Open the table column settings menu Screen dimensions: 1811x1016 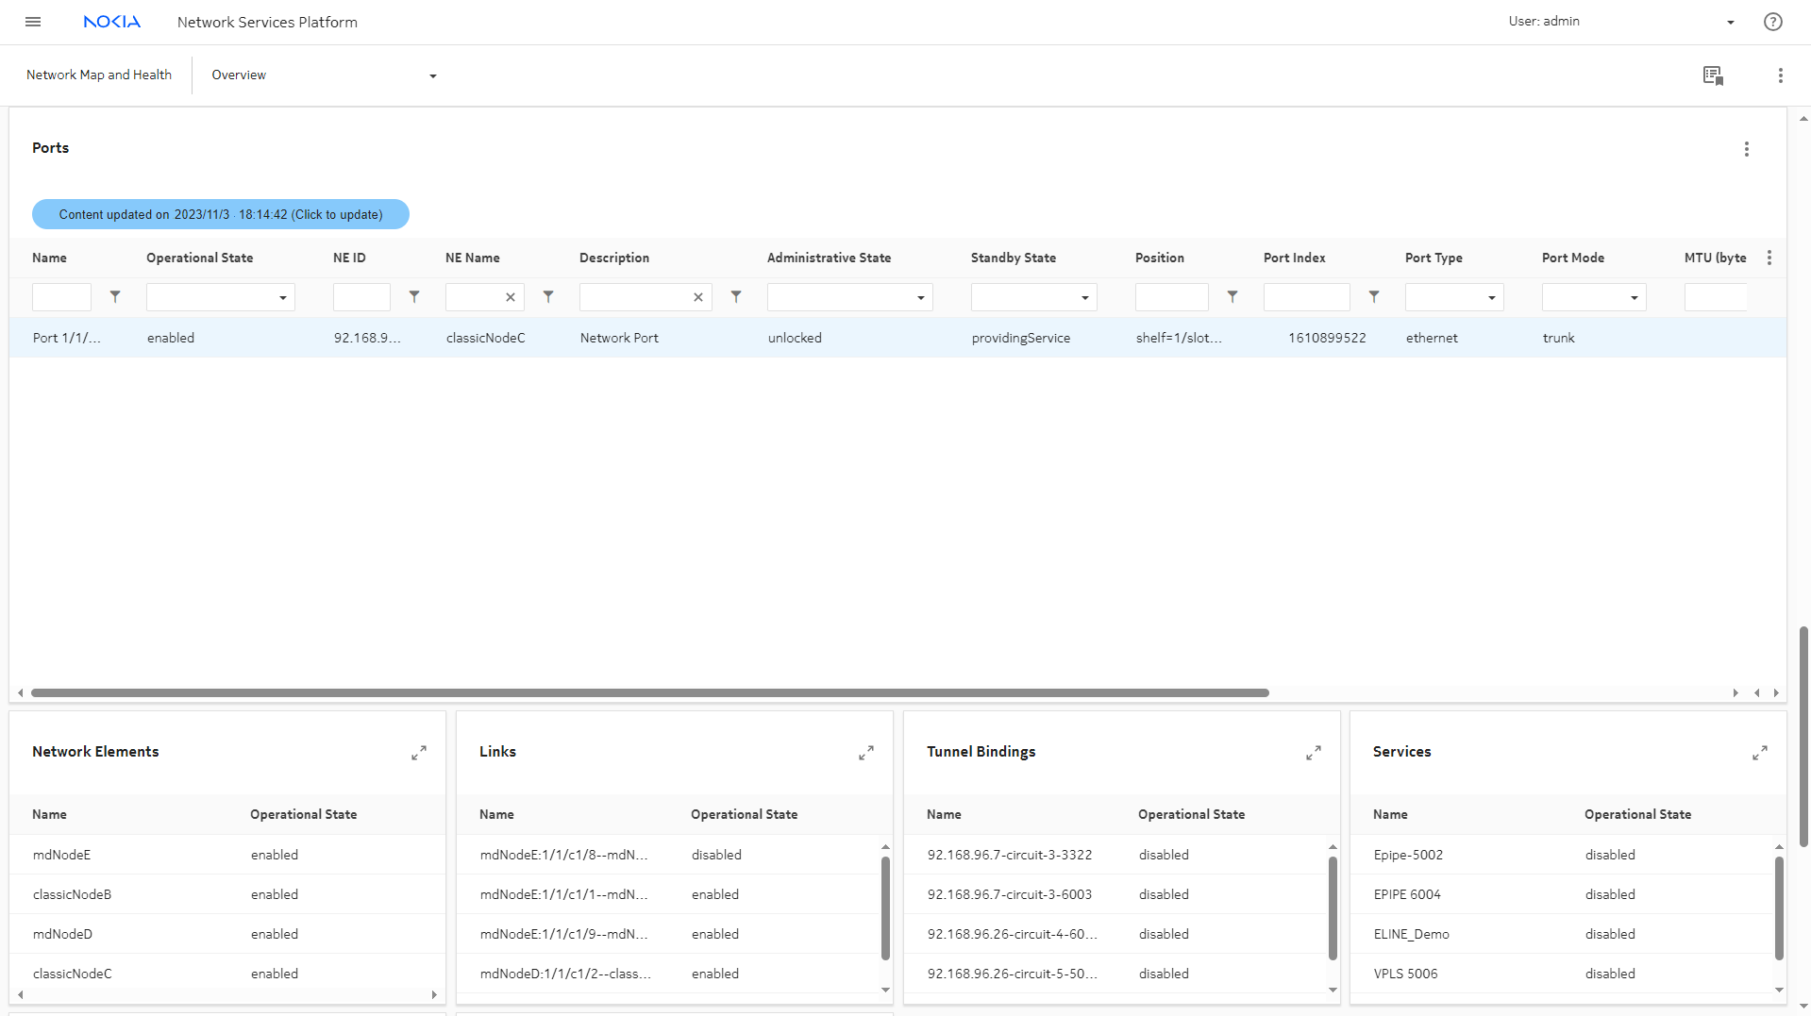(1769, 258)
